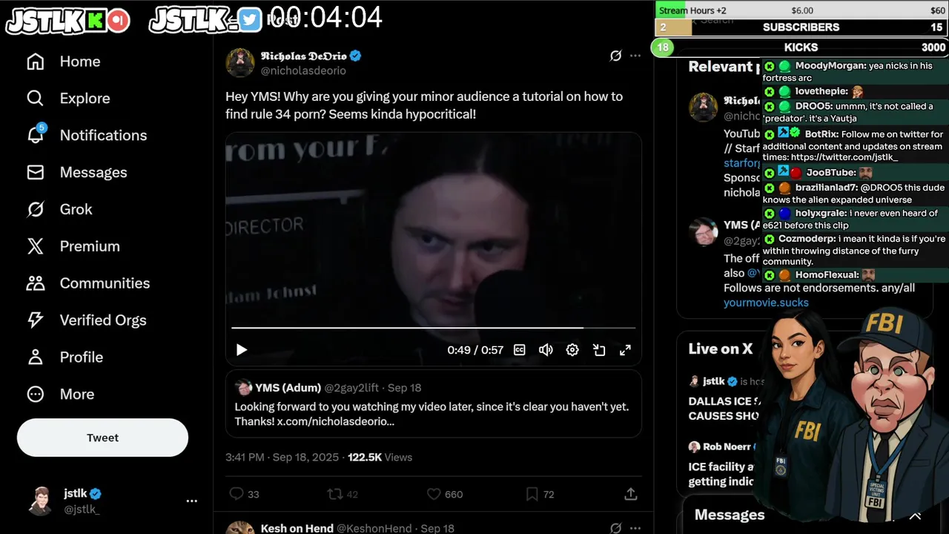Image resolution: width=949 pixels, height=534 pixels.
Task: Open quoted YMS (Adum) tweet
Action: pyautogui.click(x=433, y=403)
